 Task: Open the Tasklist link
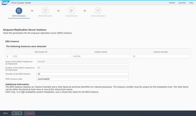click(172, 3)
